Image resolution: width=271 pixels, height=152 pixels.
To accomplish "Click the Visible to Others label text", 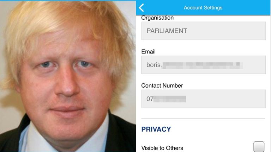I will coord(162,148).
